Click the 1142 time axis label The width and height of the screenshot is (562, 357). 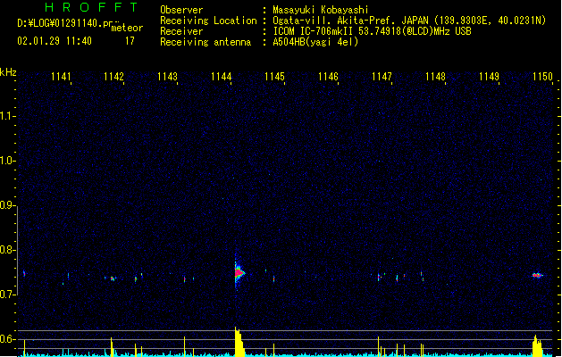pos(114,77)
